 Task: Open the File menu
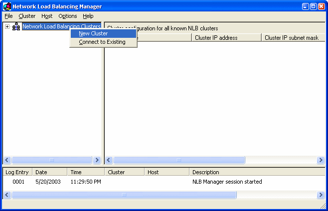8,16
